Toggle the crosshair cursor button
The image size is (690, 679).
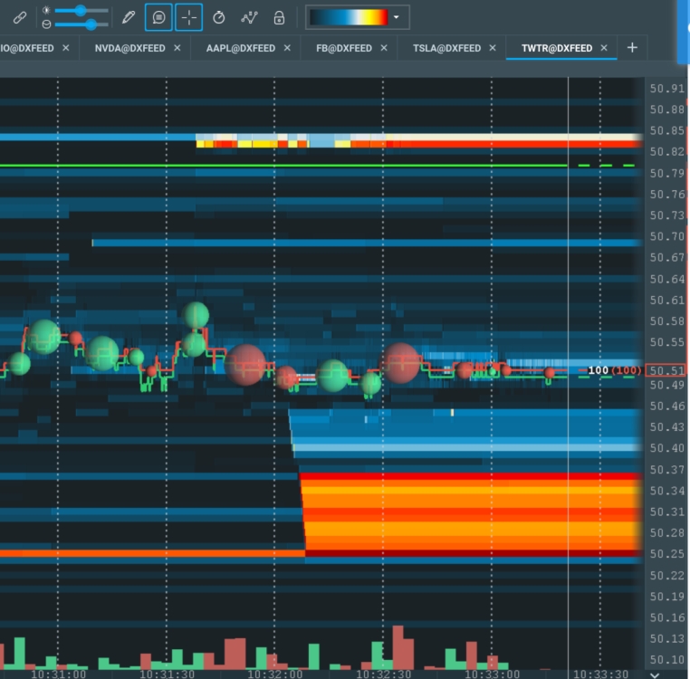click(188, 17)
